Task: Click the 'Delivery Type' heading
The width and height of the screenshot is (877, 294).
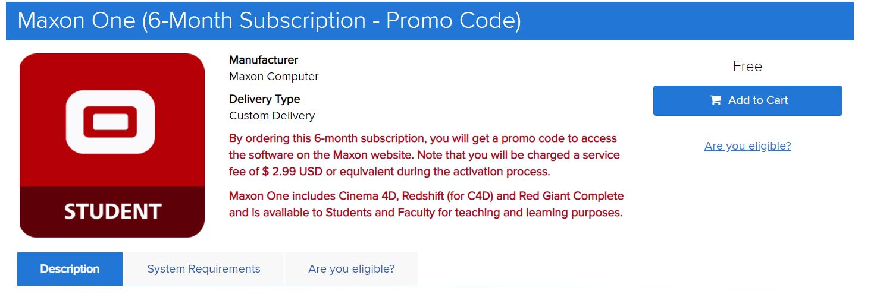Action: click(x=264, y=99)
